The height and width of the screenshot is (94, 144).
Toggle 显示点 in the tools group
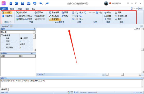pos(39,12)
